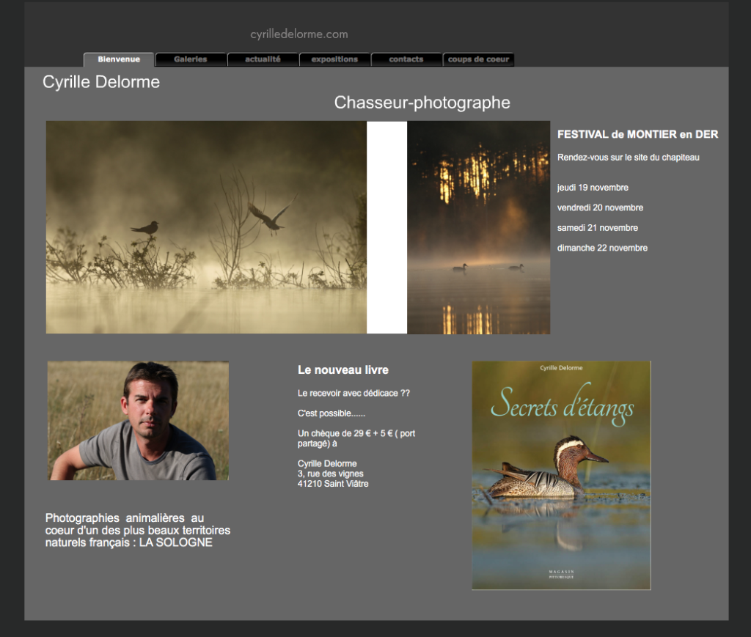This screenshot has height=637, width=751.
Task: Click the cyrilledelorme.com site title
Action: [x=298, y=34]
